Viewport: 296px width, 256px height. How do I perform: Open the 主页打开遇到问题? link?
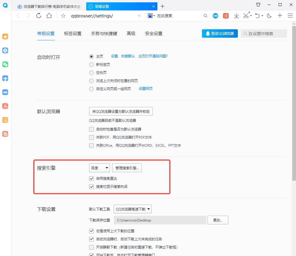pyautogui.click(x=153, y=56)
